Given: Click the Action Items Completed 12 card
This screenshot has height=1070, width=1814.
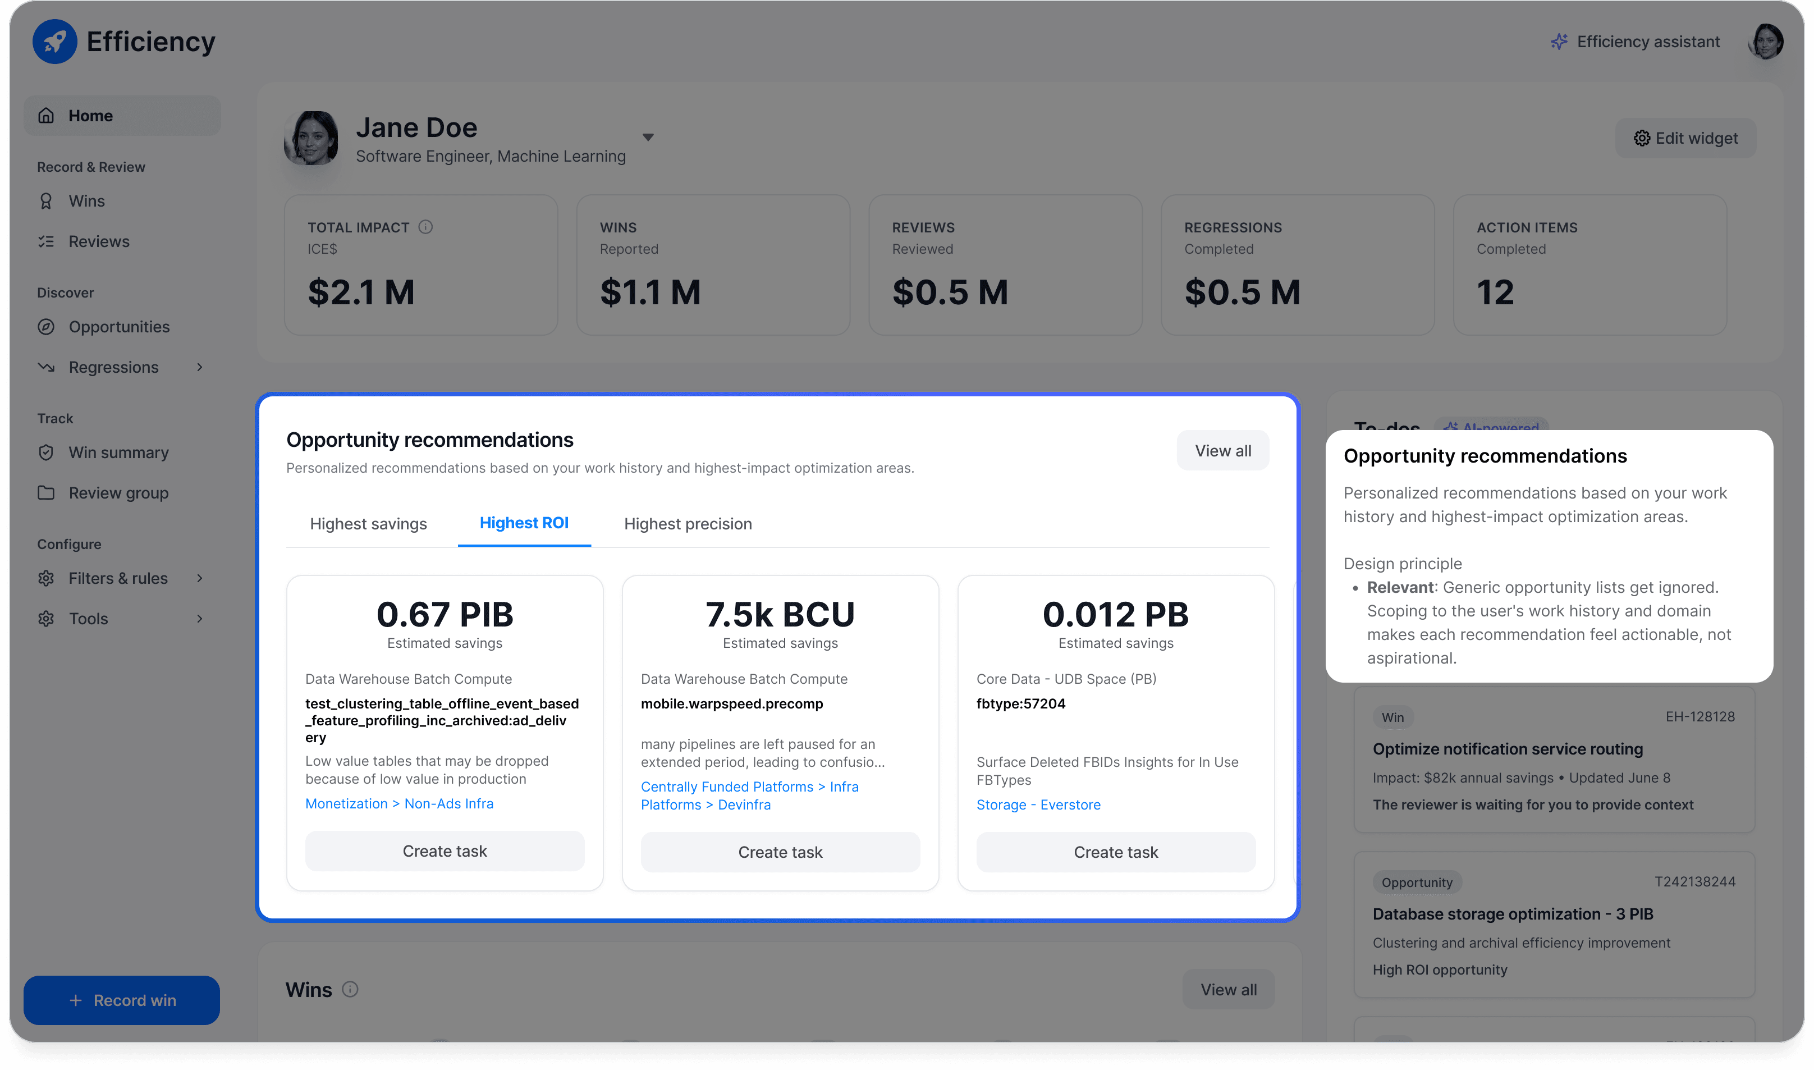Looking at the screenshot, I should pyautogui.click(x=1590, y=264).
